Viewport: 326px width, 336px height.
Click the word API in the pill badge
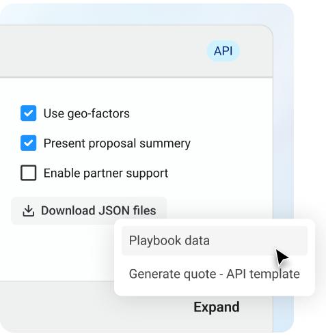223,51
